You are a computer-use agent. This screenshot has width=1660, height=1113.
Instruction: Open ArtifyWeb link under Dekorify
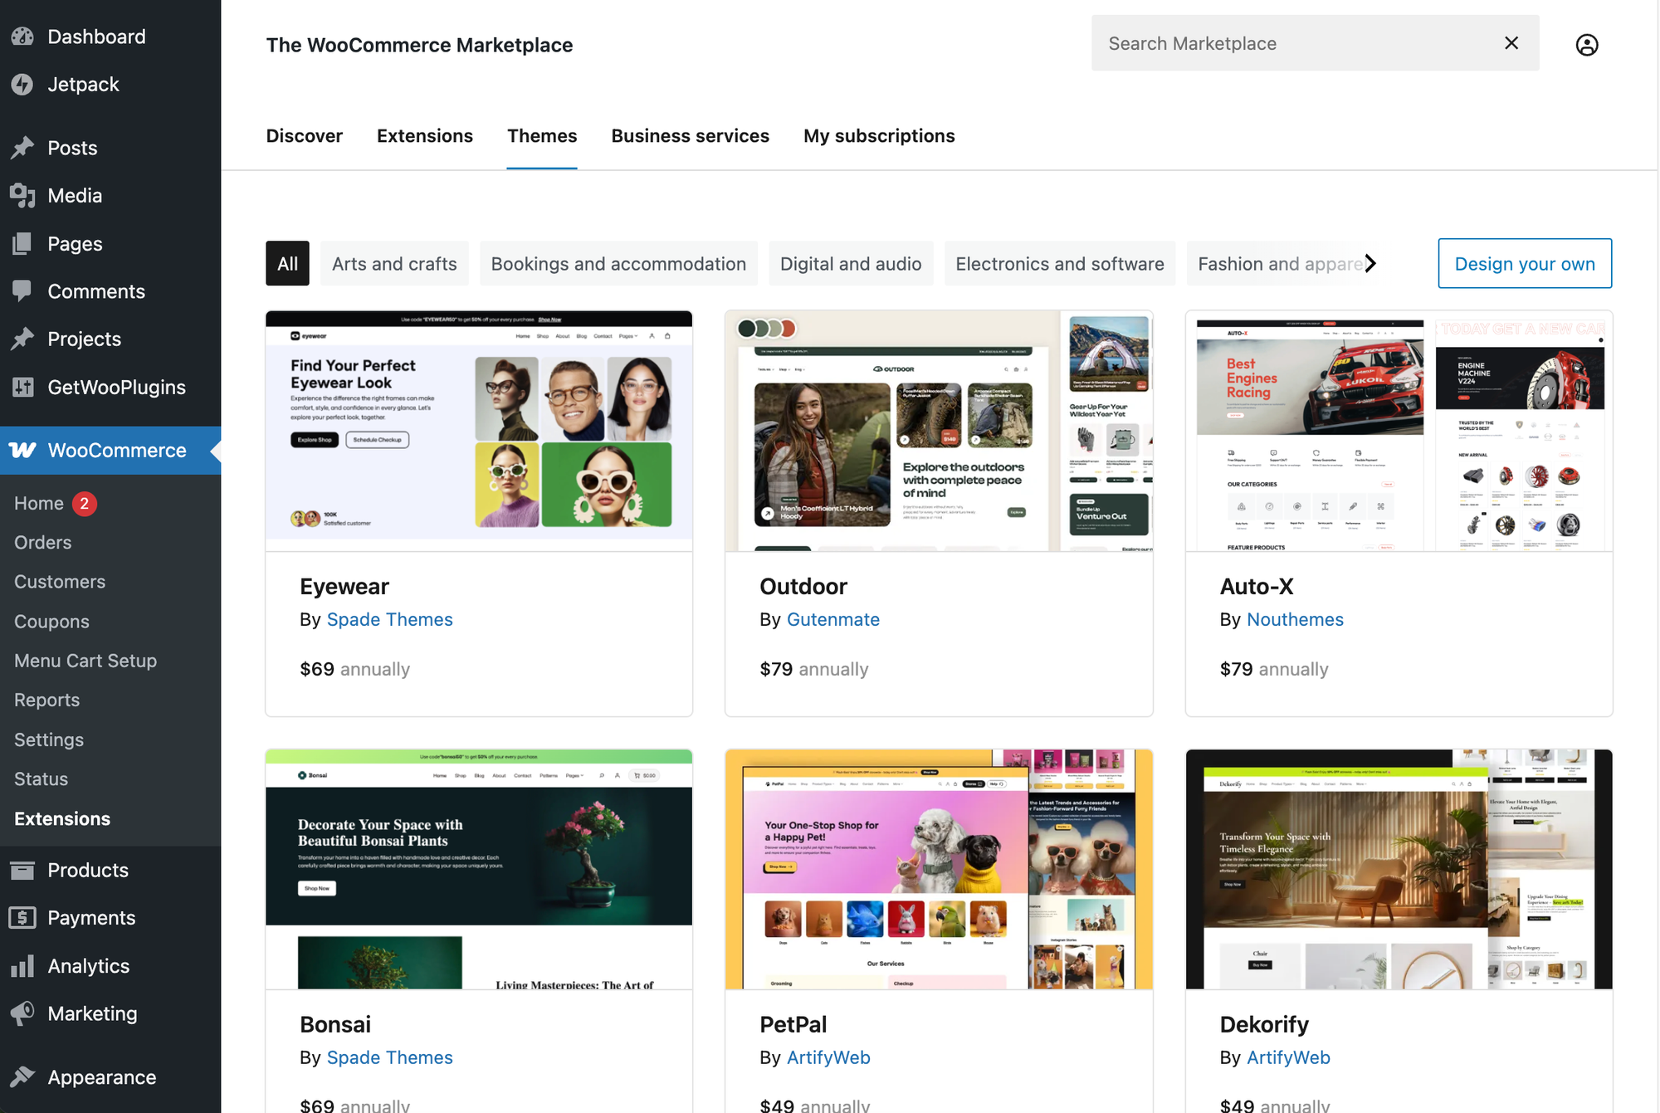(x=1288, y=1058)
